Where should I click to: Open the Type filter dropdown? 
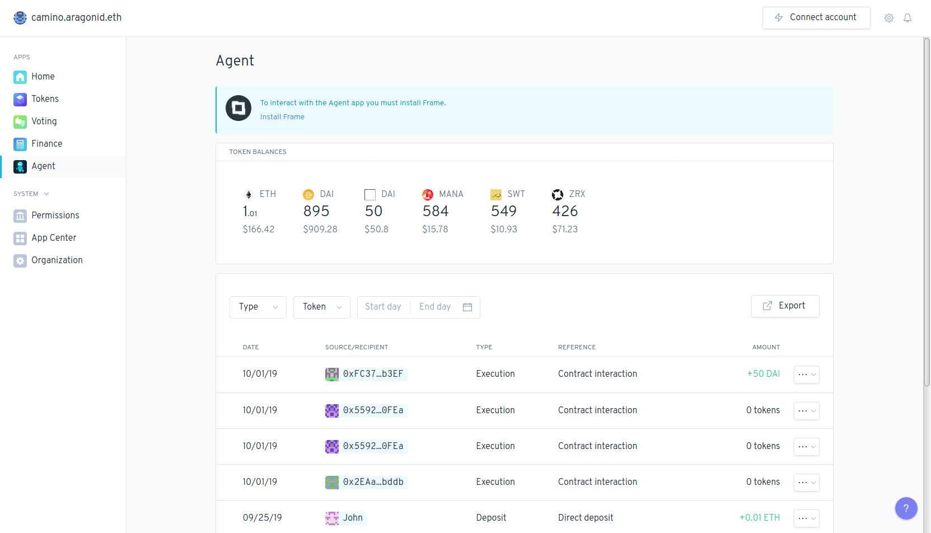(x=258, y=307)
